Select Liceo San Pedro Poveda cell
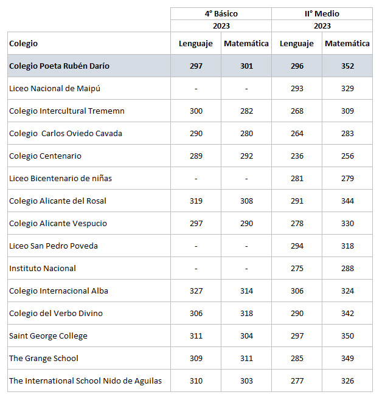This screenshot has width=385, height=403. click(53, 246)
